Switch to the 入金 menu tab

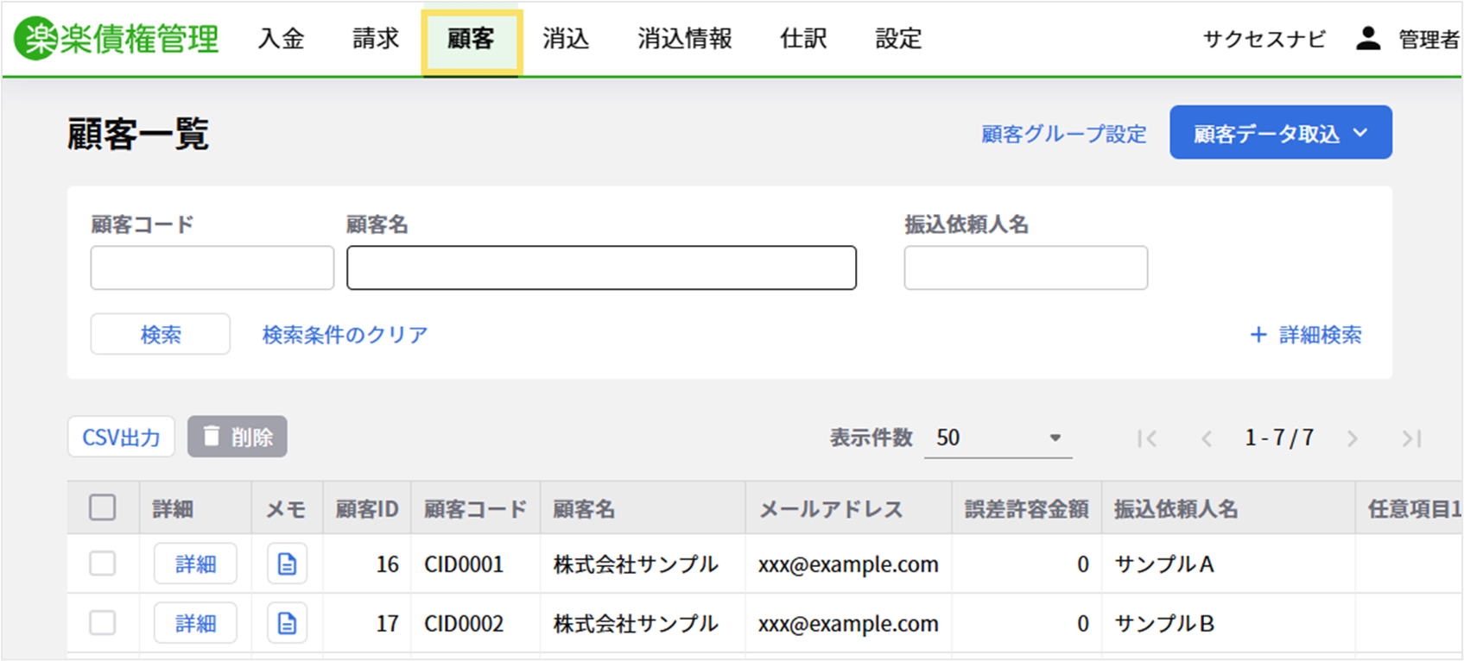pyautogui.click(x=282, y=39)
